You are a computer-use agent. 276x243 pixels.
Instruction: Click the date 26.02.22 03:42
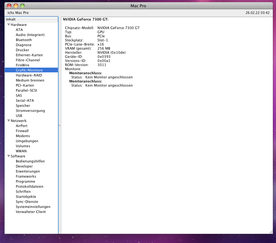pyautogui.click(x=258, y=13)
